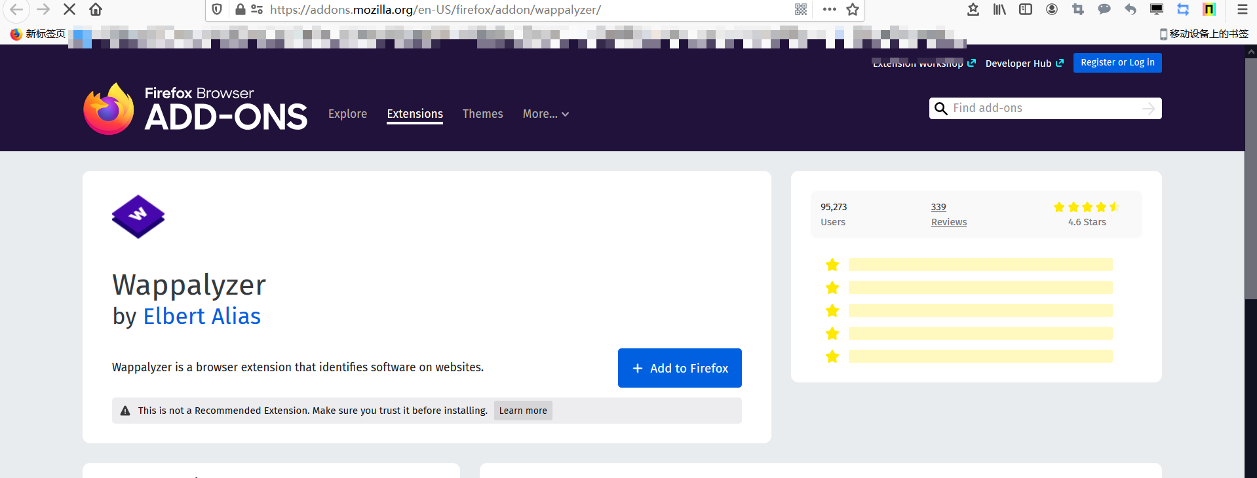Open the page actions three-dot menu

tap(829, 9)
